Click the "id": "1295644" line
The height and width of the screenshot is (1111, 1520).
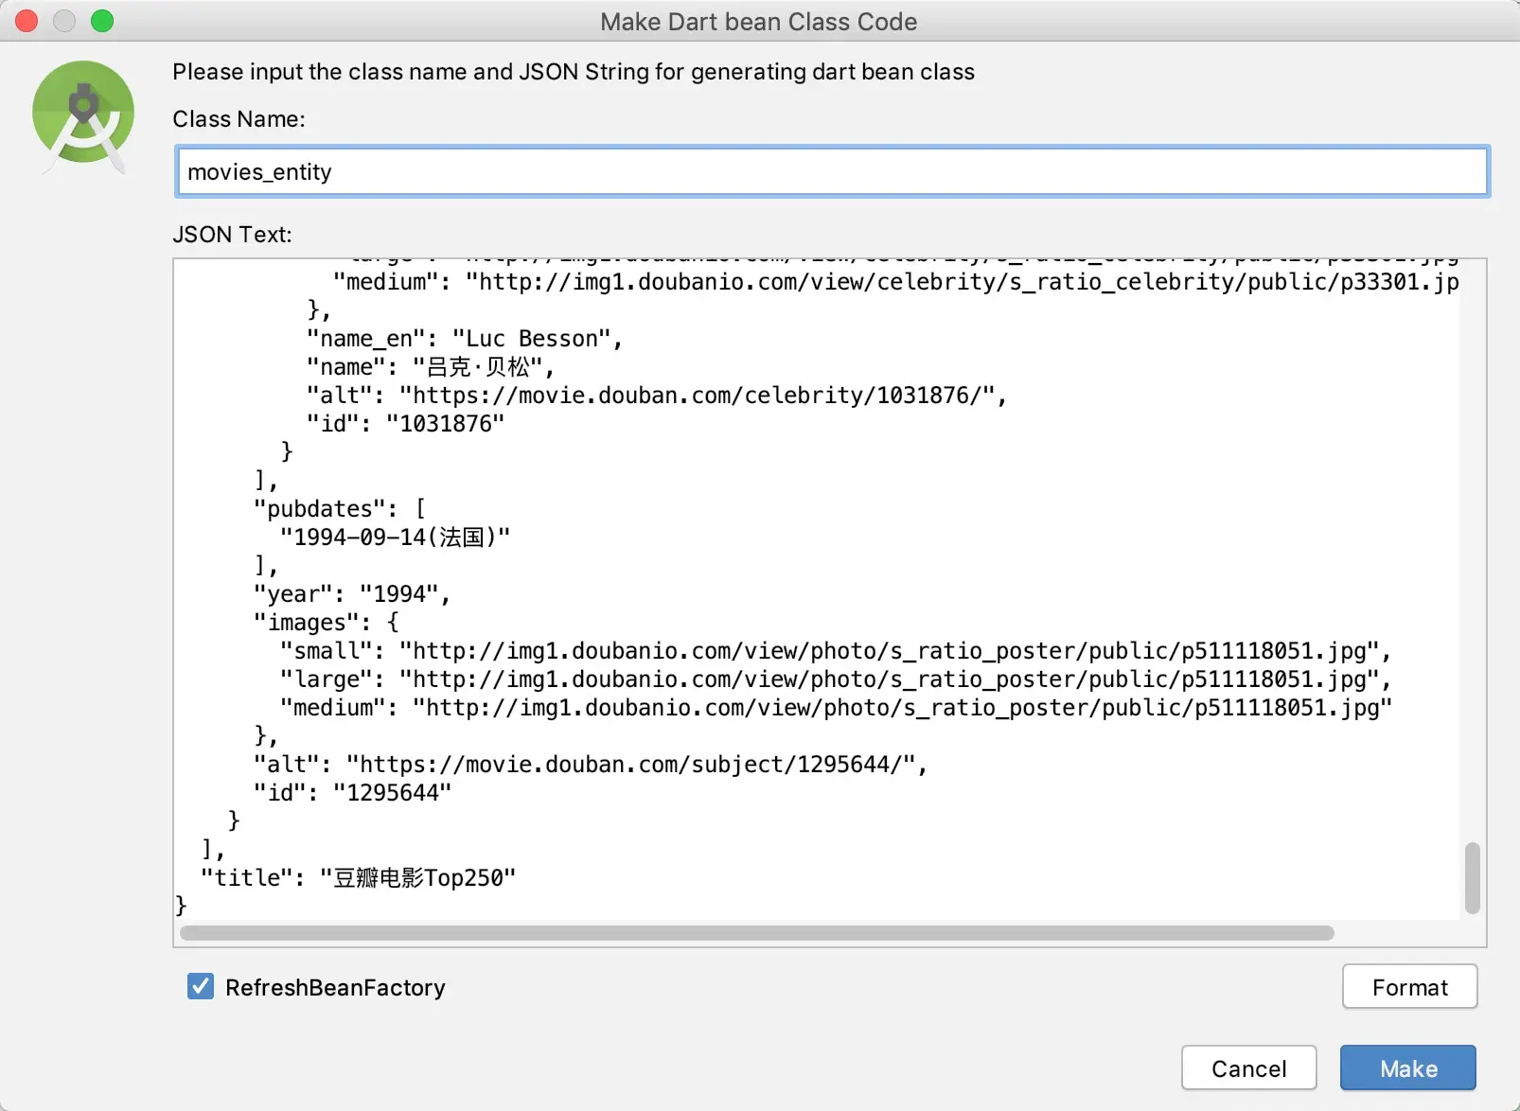click(352, 793)
